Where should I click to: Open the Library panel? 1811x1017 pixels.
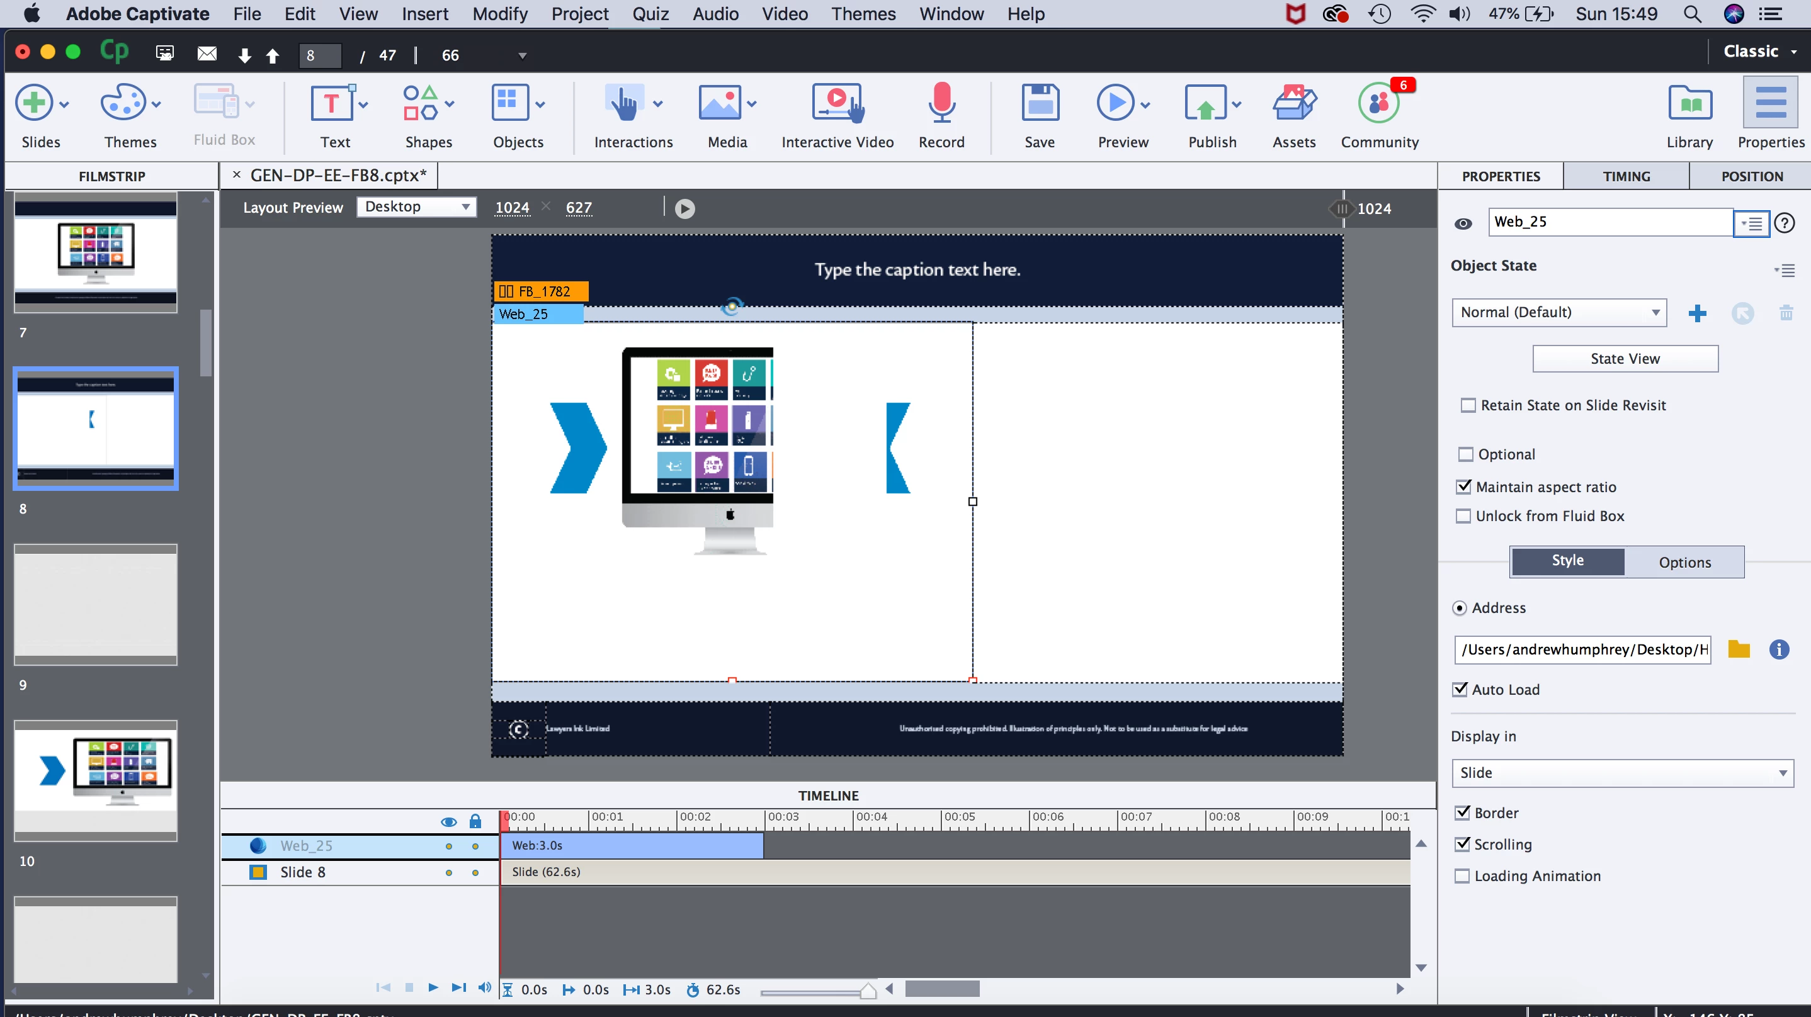1689,104
